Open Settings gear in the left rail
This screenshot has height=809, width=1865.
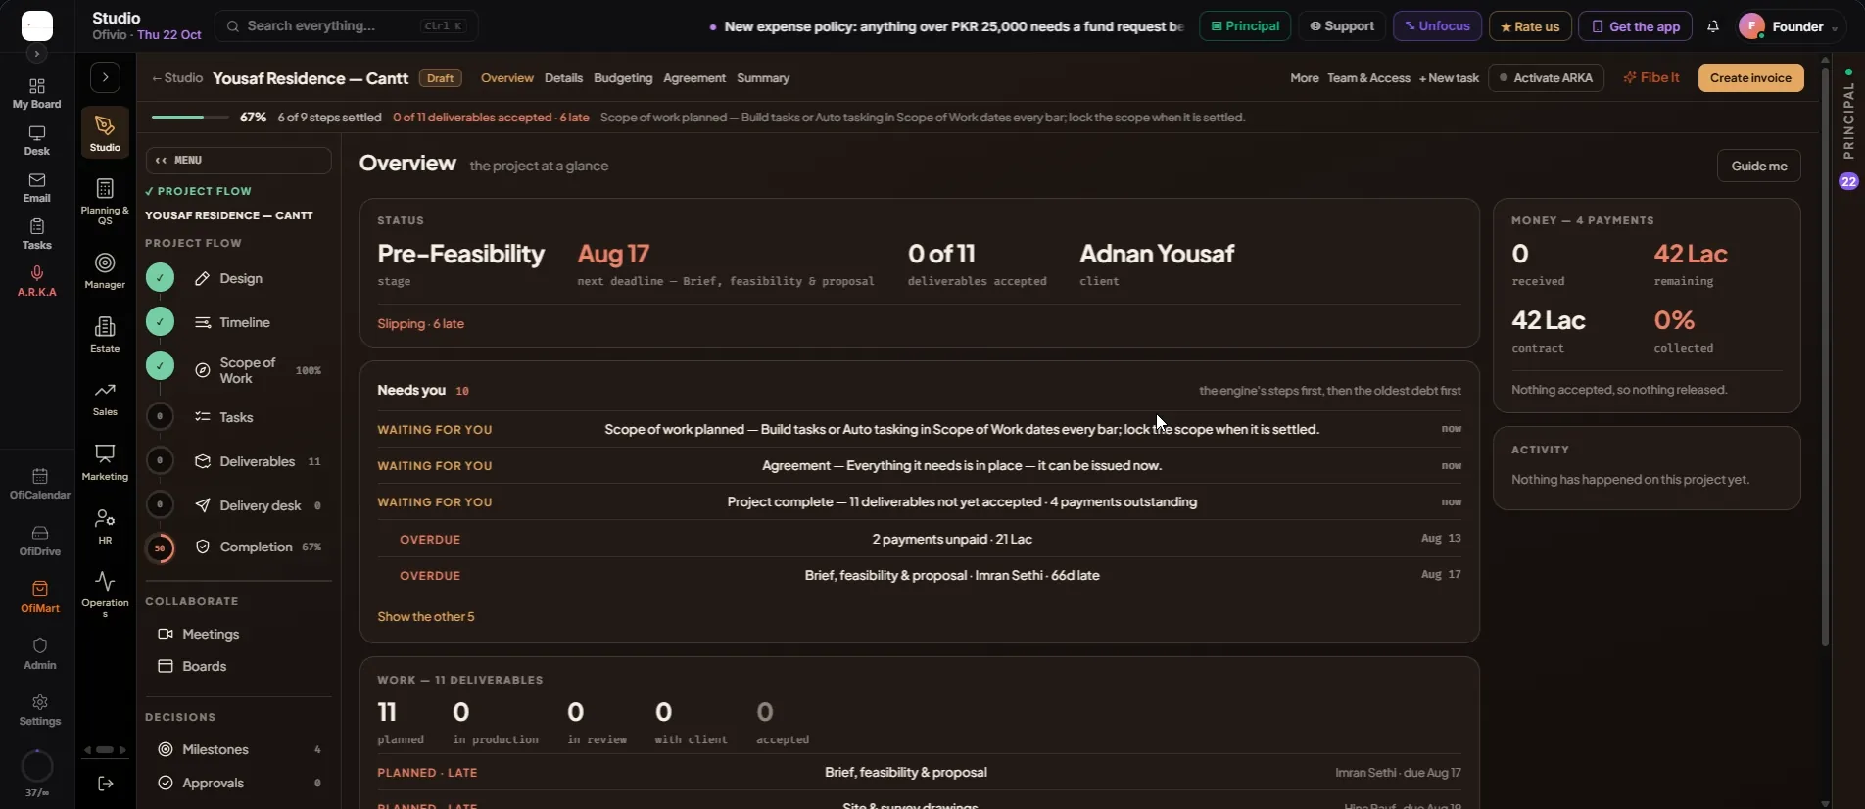point(40,710)
